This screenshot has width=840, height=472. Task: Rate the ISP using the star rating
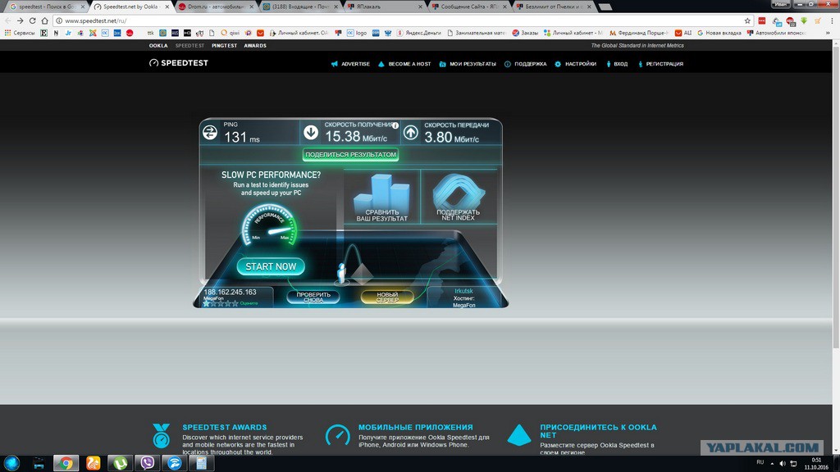click(220, 303)
